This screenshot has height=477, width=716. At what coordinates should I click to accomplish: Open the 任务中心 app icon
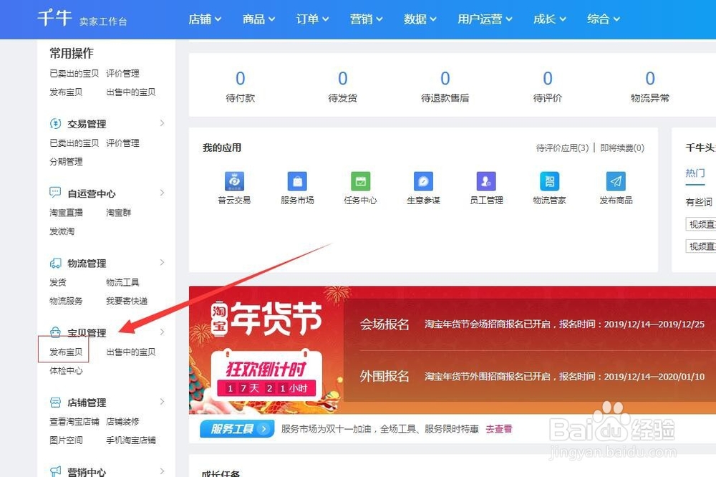pos(361,182)
